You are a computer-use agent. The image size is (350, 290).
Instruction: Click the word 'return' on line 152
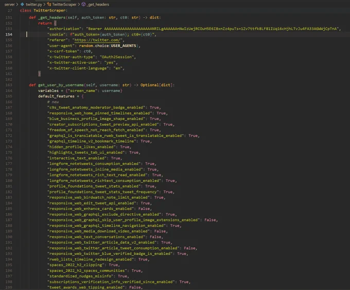pos(45,23)
